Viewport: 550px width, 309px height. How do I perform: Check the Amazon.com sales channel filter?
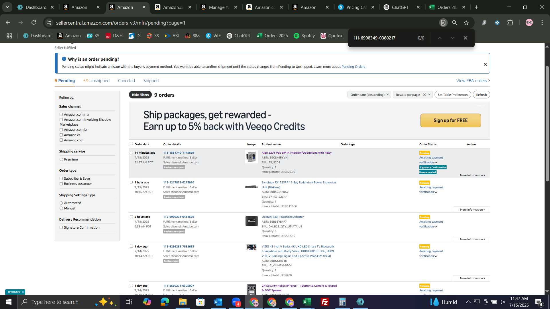[x=61, y=140]
